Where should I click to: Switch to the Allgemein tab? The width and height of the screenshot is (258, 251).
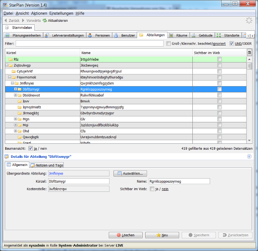(x=17, y=165)
